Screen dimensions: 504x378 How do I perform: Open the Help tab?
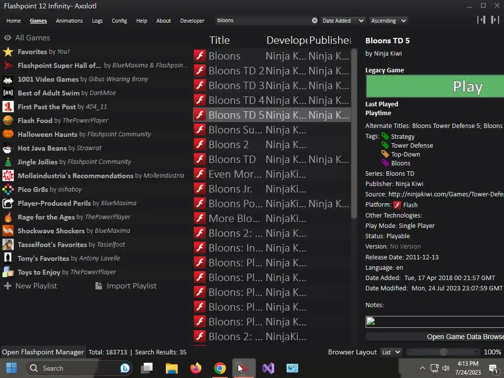pos(142,21)
